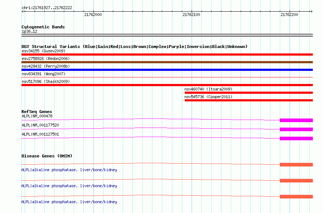Click the ALPL|NM_000478 transcript label
The image size is (323, 213).
click(37, 116)
